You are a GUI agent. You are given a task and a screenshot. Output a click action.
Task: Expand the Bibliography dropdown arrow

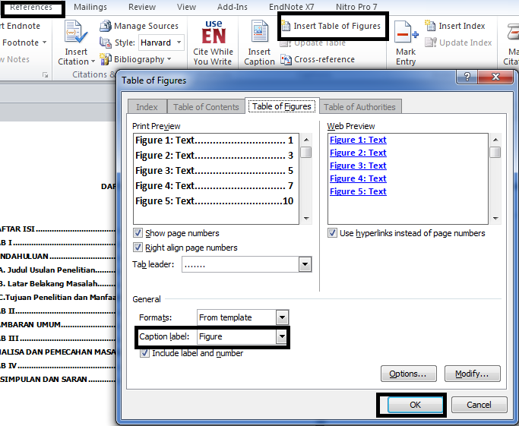point(169,59)
